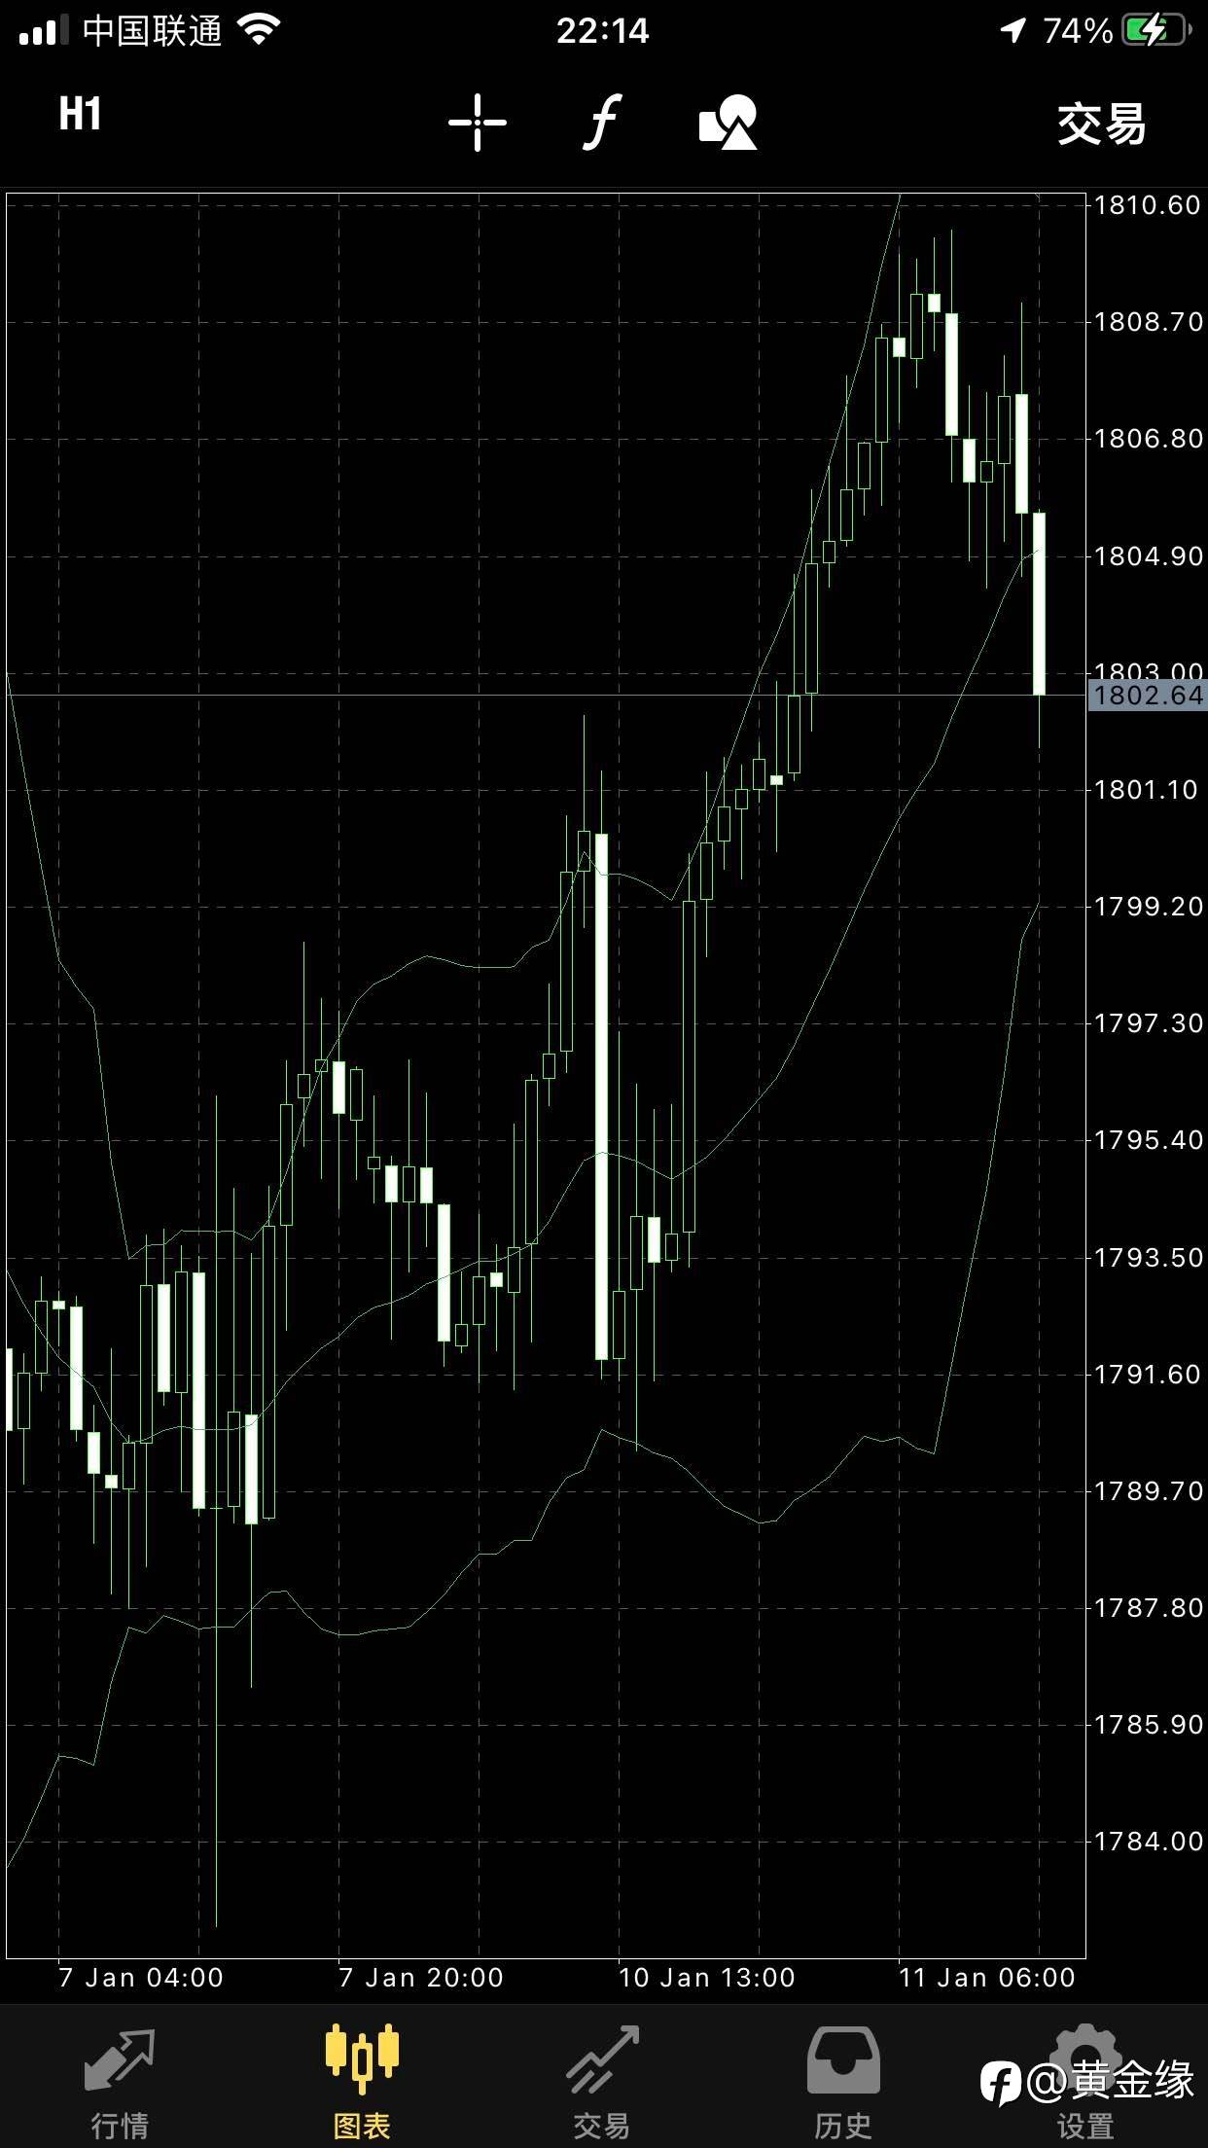1208x2148 pixels.
Task: Activate the crosshair tool
Action: point(477,123)
